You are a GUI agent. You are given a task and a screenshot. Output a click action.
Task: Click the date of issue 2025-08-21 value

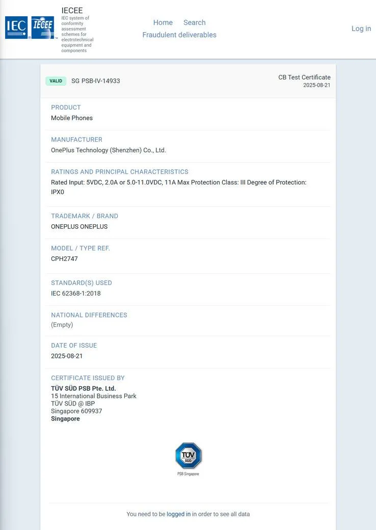pos(67,356)
